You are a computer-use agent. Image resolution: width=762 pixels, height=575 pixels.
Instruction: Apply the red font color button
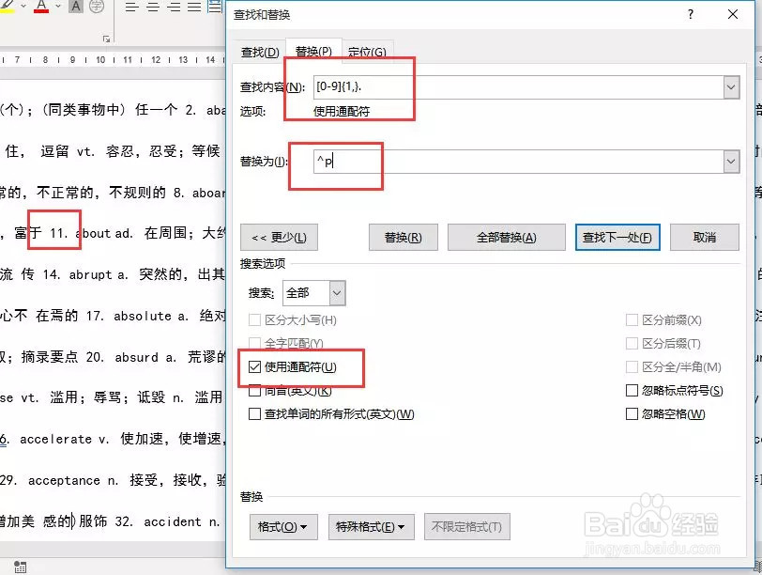click(42, 7)
